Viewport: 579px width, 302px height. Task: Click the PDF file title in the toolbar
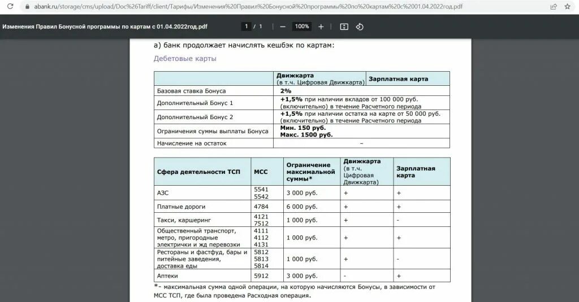click(105, 27)
